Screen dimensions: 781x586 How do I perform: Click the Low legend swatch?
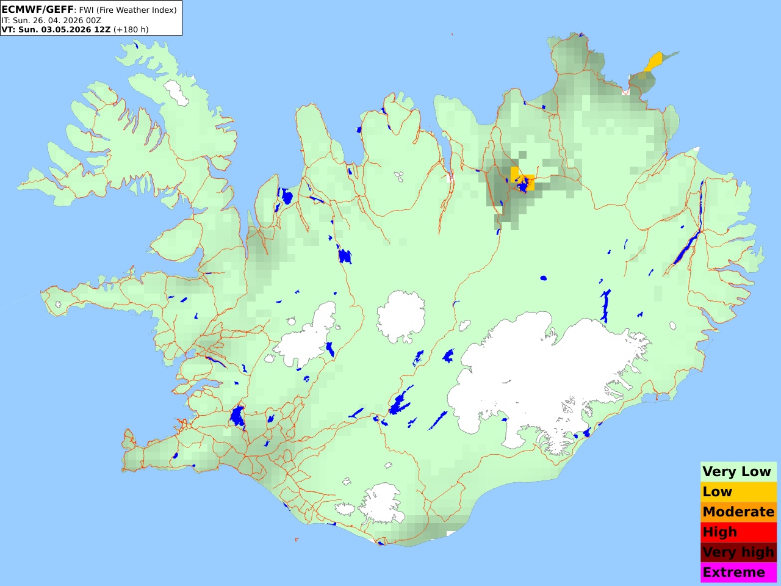(738, 491)
